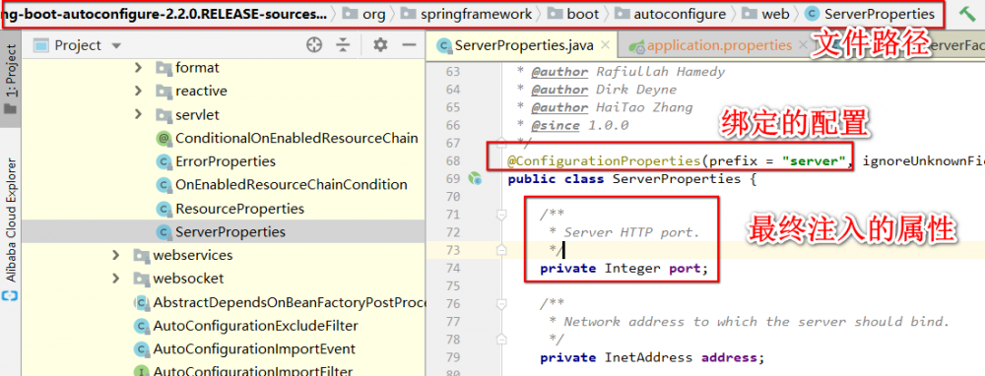Image resolution: width=985 pixels, height=376 pixels.
Task: Select the servlet folder
Action: (x=187, y=115)
